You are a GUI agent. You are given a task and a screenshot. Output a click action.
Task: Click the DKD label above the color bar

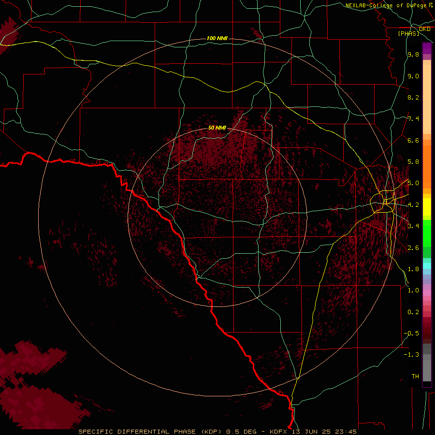point(424,29)
